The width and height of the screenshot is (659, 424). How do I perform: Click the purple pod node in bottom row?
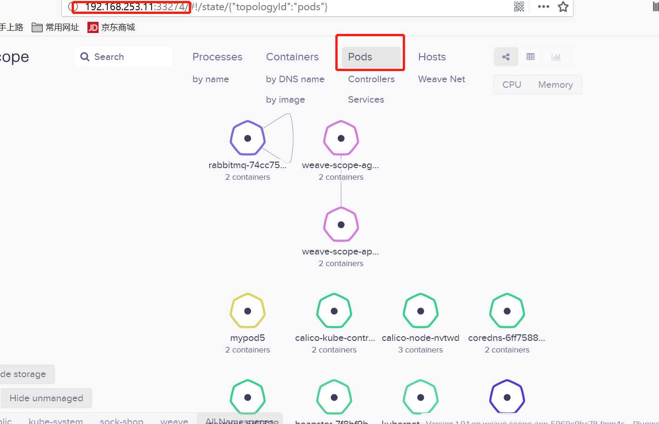click(x=507, y=397)
